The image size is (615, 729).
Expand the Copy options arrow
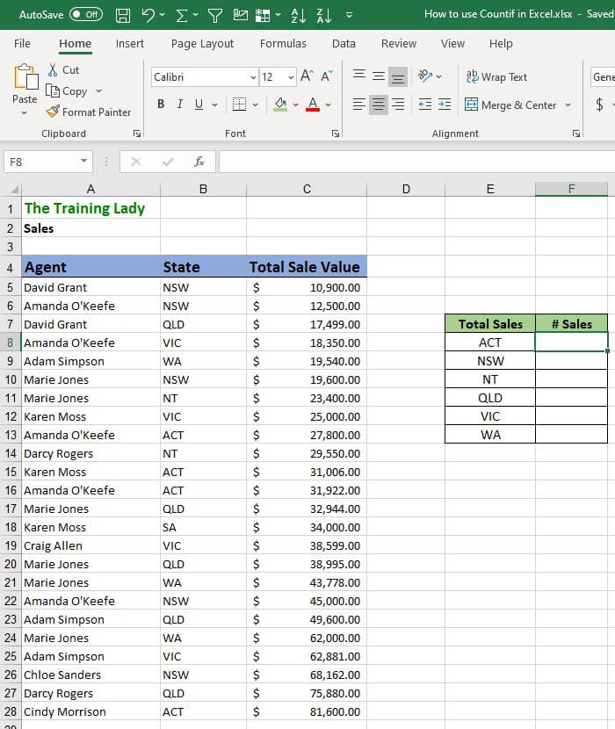point(98,91)
